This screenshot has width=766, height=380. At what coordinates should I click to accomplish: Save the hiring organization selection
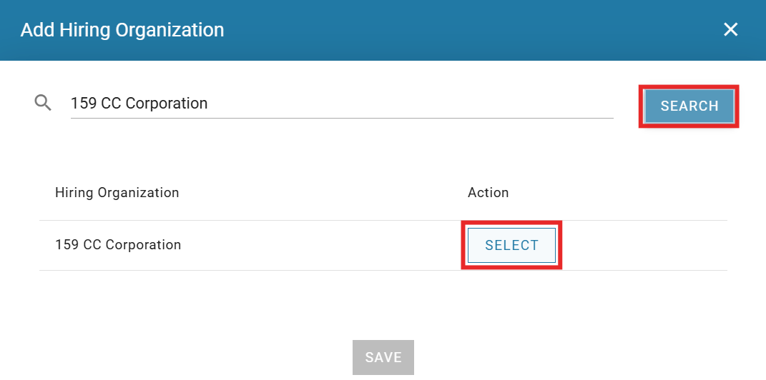(x=383, y=357)
